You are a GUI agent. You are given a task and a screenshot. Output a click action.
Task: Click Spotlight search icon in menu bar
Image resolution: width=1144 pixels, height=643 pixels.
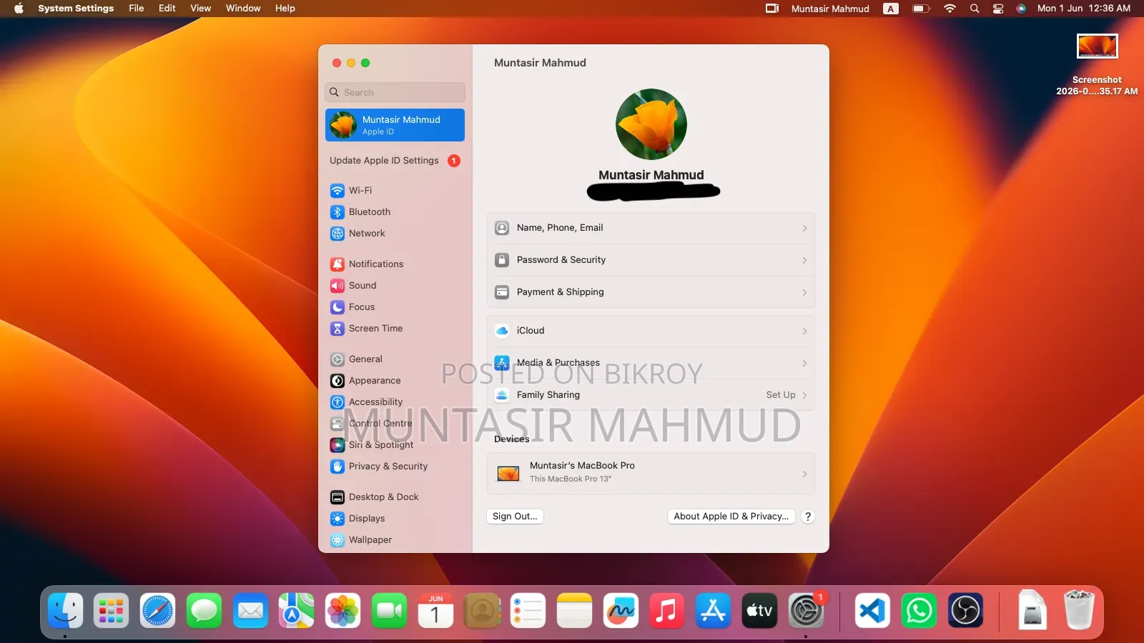coord(975,9)
